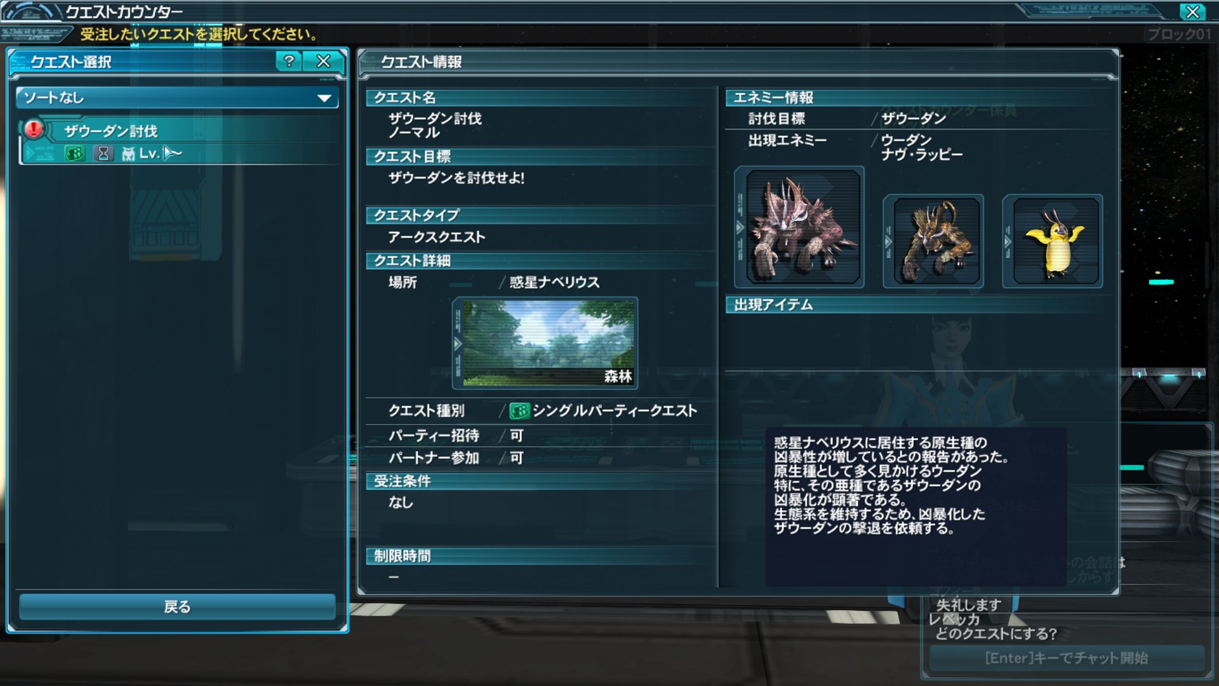Click the chat start input bar
The image size is (1219, 686).
point(1067,658)
